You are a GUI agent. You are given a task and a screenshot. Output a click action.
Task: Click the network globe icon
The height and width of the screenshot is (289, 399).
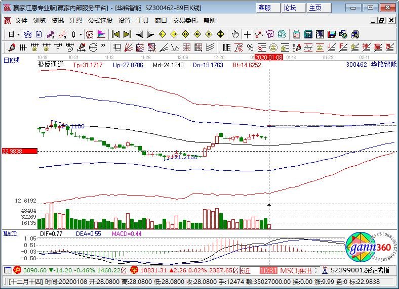click(x=343, y=34)
